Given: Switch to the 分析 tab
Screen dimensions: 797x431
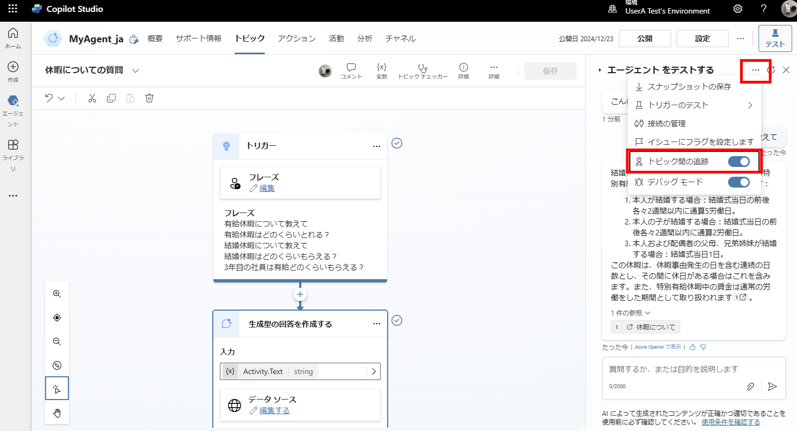Looking at the screenshot, I should click(364, 38).
